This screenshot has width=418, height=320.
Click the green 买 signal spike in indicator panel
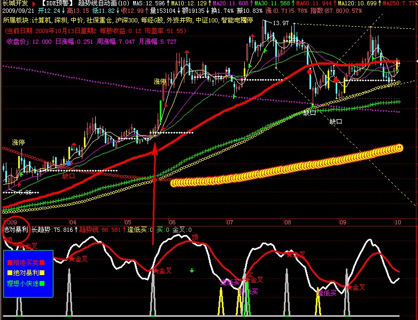(x=247, y=299)
